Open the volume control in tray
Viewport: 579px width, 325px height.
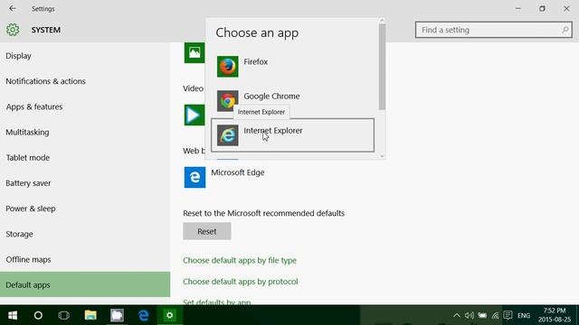coord(470,315)
